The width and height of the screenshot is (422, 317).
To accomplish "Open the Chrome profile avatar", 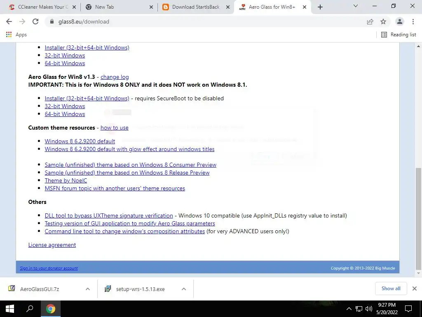I will click(400, 21).
